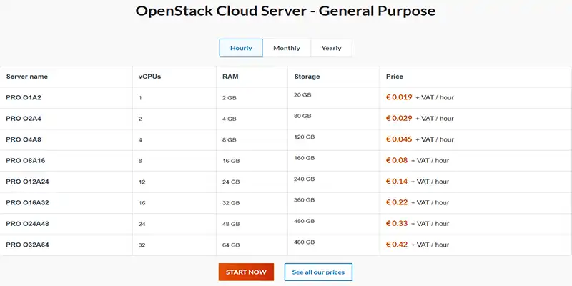Open the Yearly pricing tab

(331, 48)
